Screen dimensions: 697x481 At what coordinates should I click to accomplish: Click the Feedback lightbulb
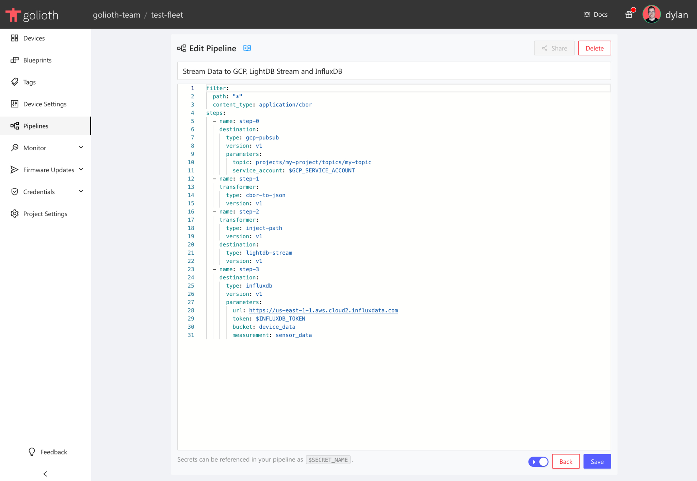[x=31, y=451]
